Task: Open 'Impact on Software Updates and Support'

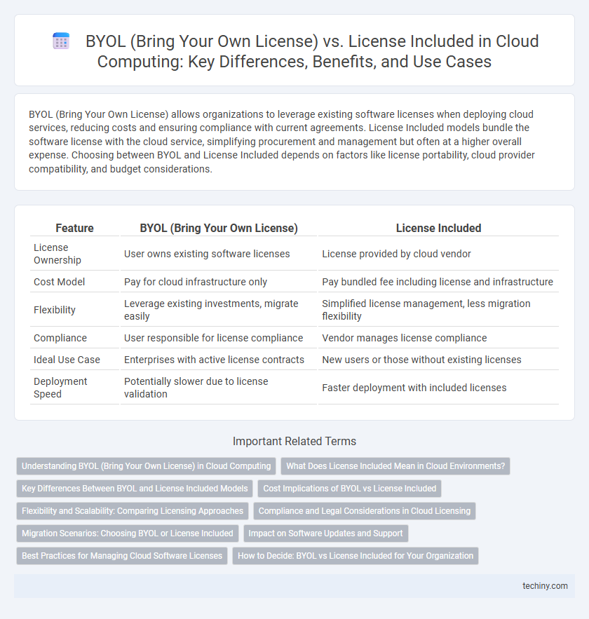Action: (x=325, y=533)
